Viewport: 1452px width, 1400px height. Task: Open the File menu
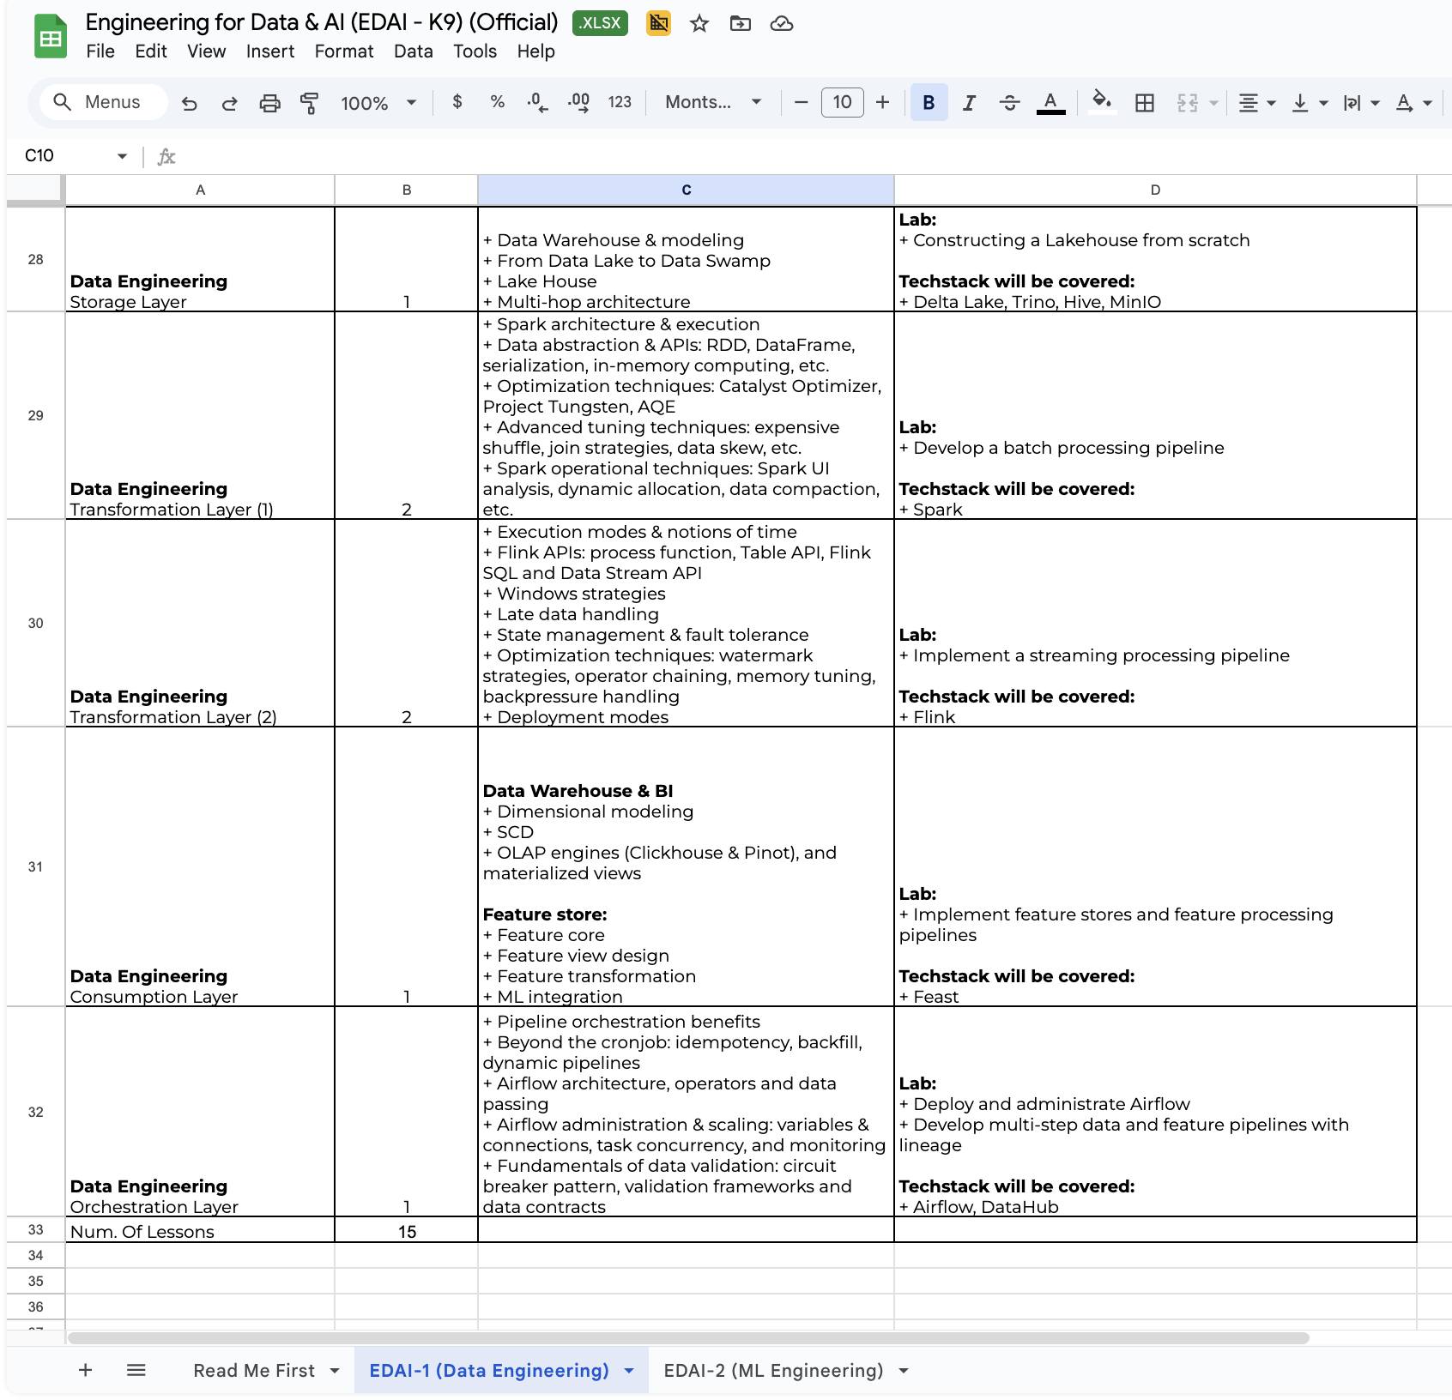tap(100, 51)
